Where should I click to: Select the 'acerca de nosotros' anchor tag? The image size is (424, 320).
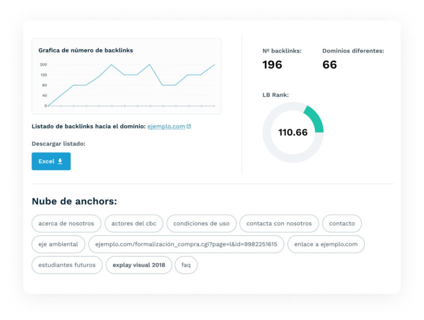(x=66, y=223)
